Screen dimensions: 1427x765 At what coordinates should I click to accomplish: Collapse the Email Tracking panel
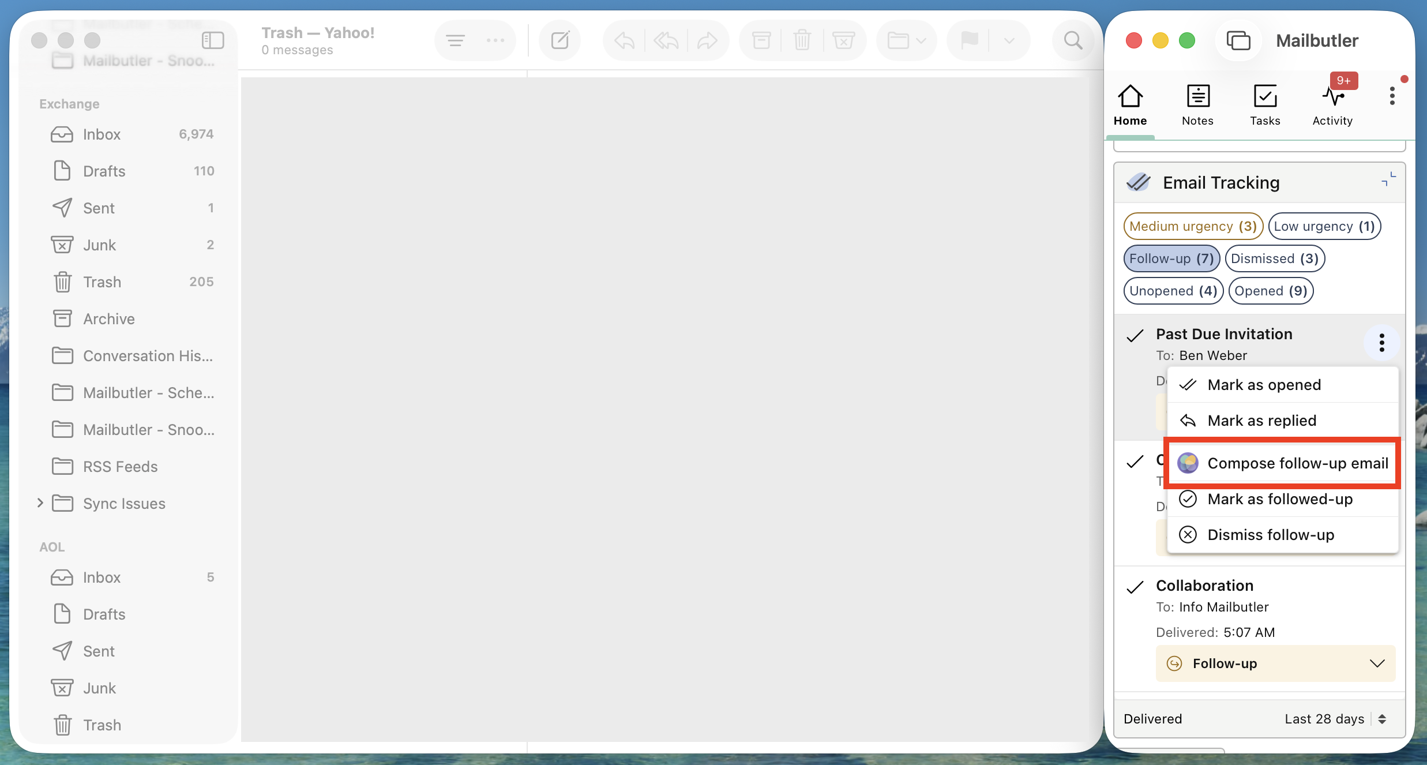coord(1388,179)
